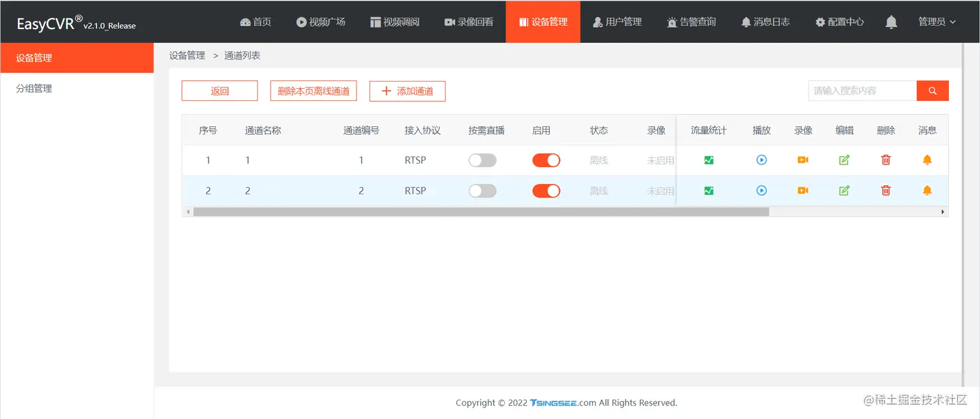Open 录像回看 menu item
980x419 pixels.
pyautogui.click(x=469, y=21)
